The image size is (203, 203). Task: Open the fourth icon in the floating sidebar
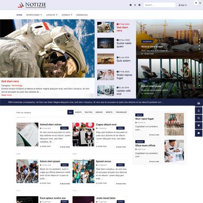pyautogui.click(x=199, y=126)
